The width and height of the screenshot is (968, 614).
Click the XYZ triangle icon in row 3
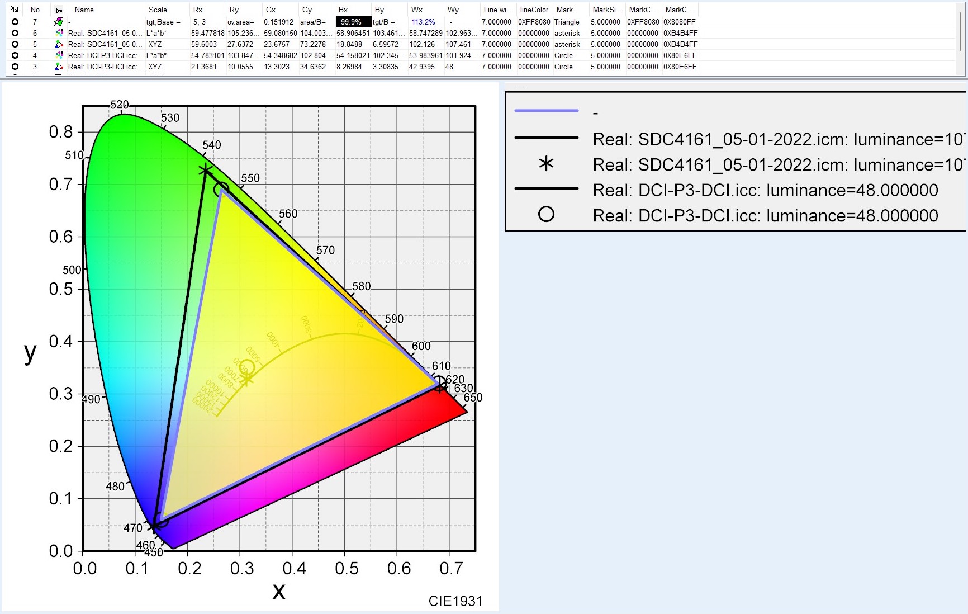(x=59, y=67)
